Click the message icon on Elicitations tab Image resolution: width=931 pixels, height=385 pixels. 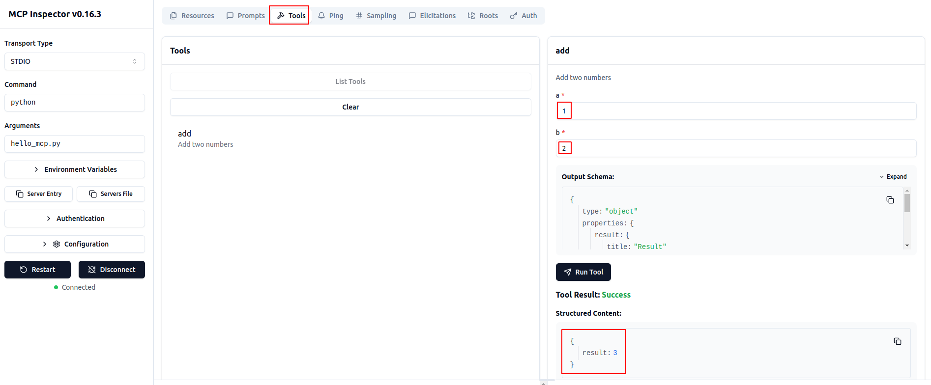tap(412, 16)
